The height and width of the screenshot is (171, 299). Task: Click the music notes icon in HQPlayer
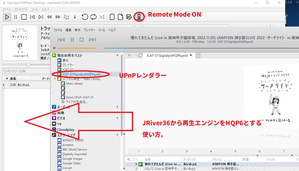[66, 17]
